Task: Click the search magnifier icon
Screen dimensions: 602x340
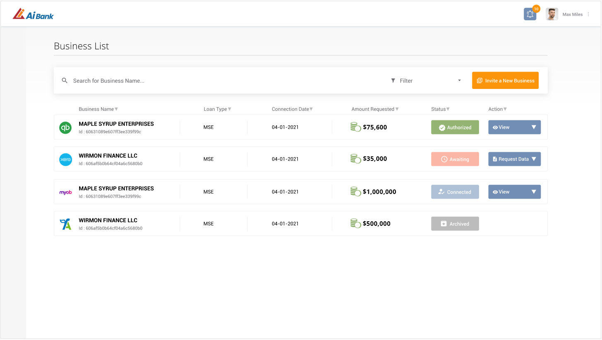Action: (65, 80)
